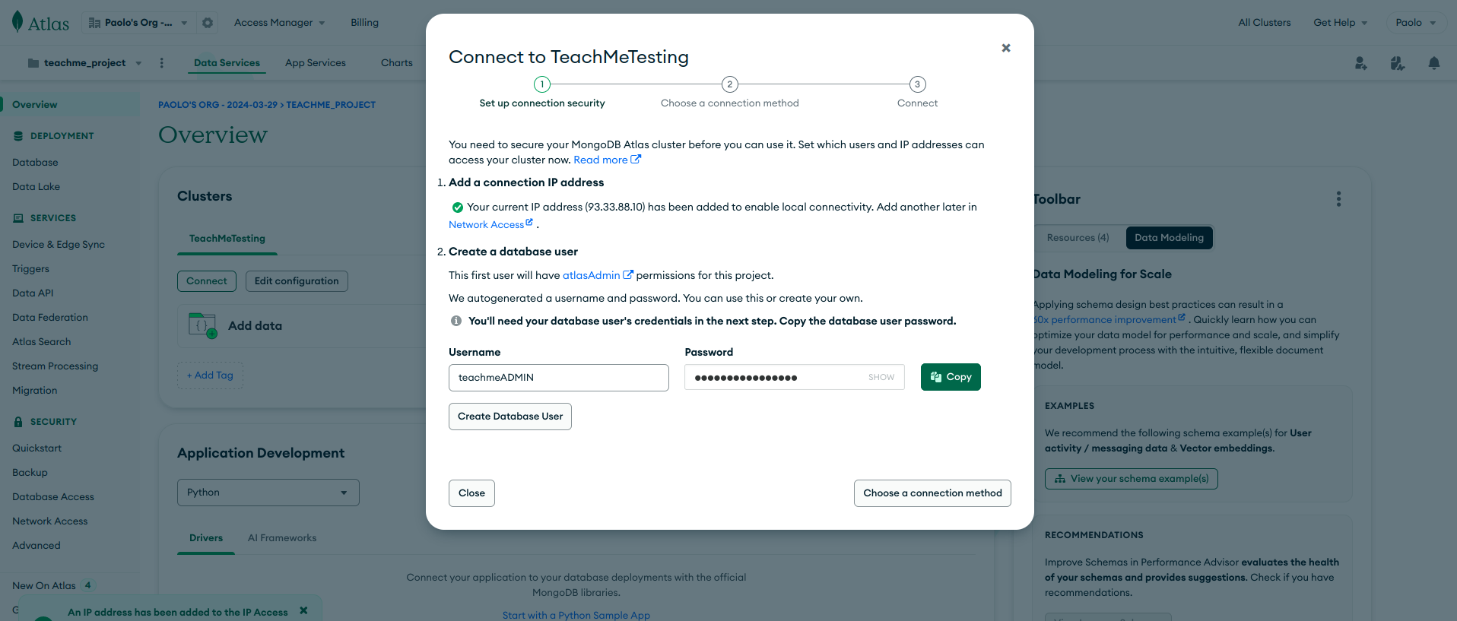Viewport: 1457px width, 621px height.
Task: Copy the database user password
Action: pyautogui.click(x=951, y=377)
